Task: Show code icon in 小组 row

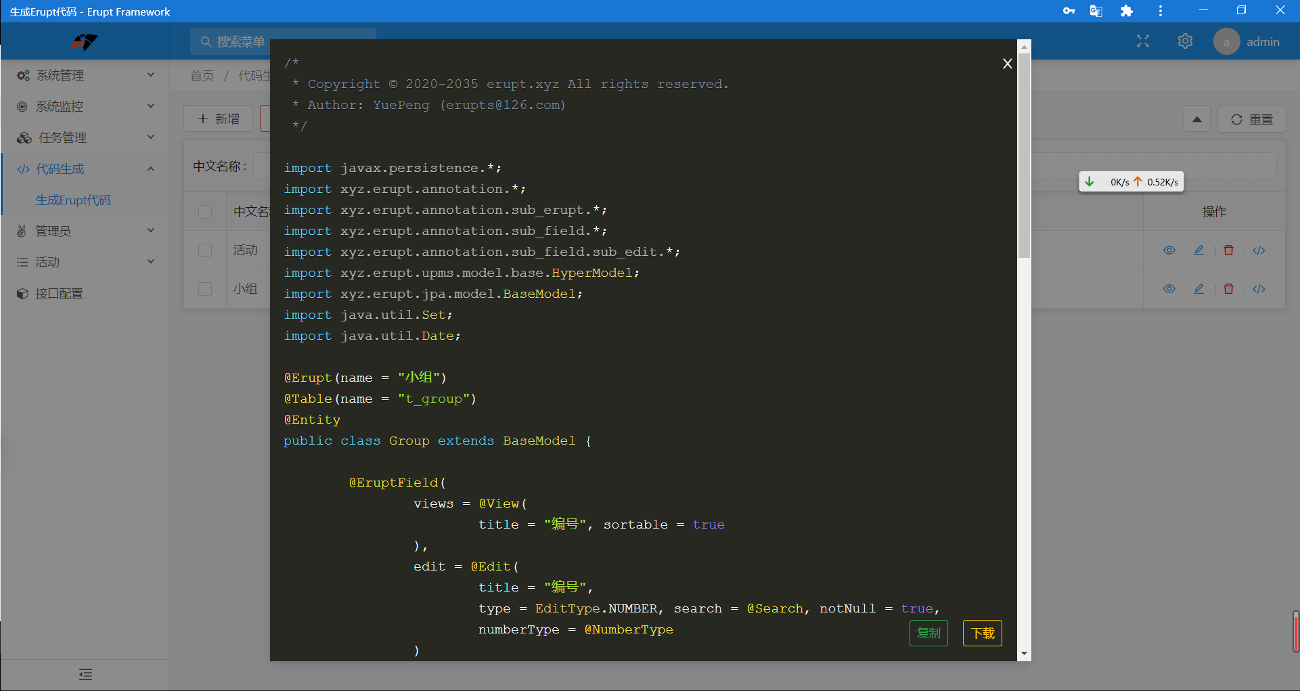Action: [1259, 289]
